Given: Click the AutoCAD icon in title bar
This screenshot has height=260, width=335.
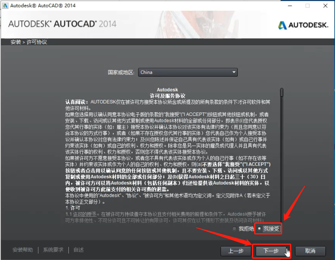Looking at the screenshot, I should (x=5, y=6).
